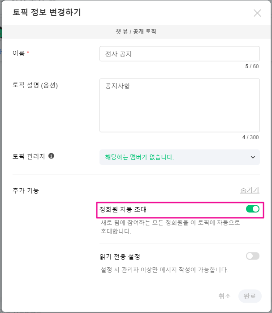272x313 pixels.
Task: Open the 해당하는 멤버가 없습니다 dropdown
Action: pyautogui.click(x=180, y=157)
